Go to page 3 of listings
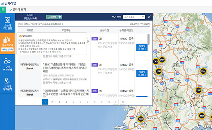Image resolution: width=212 pixels, height=130 pixels. [x=59, y=102]
